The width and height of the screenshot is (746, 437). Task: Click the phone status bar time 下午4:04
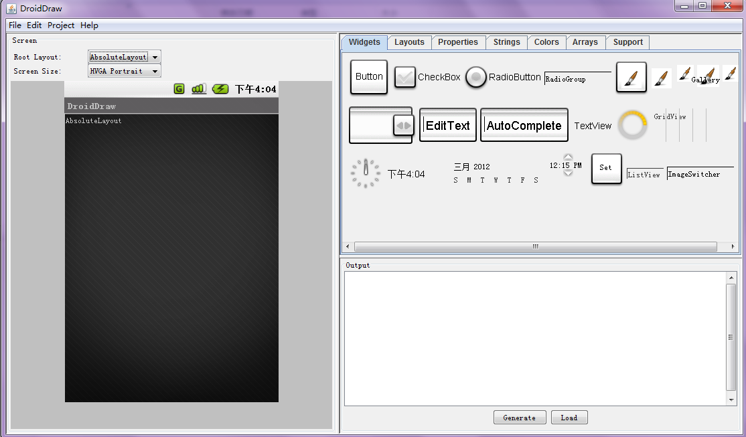[256, 89]
